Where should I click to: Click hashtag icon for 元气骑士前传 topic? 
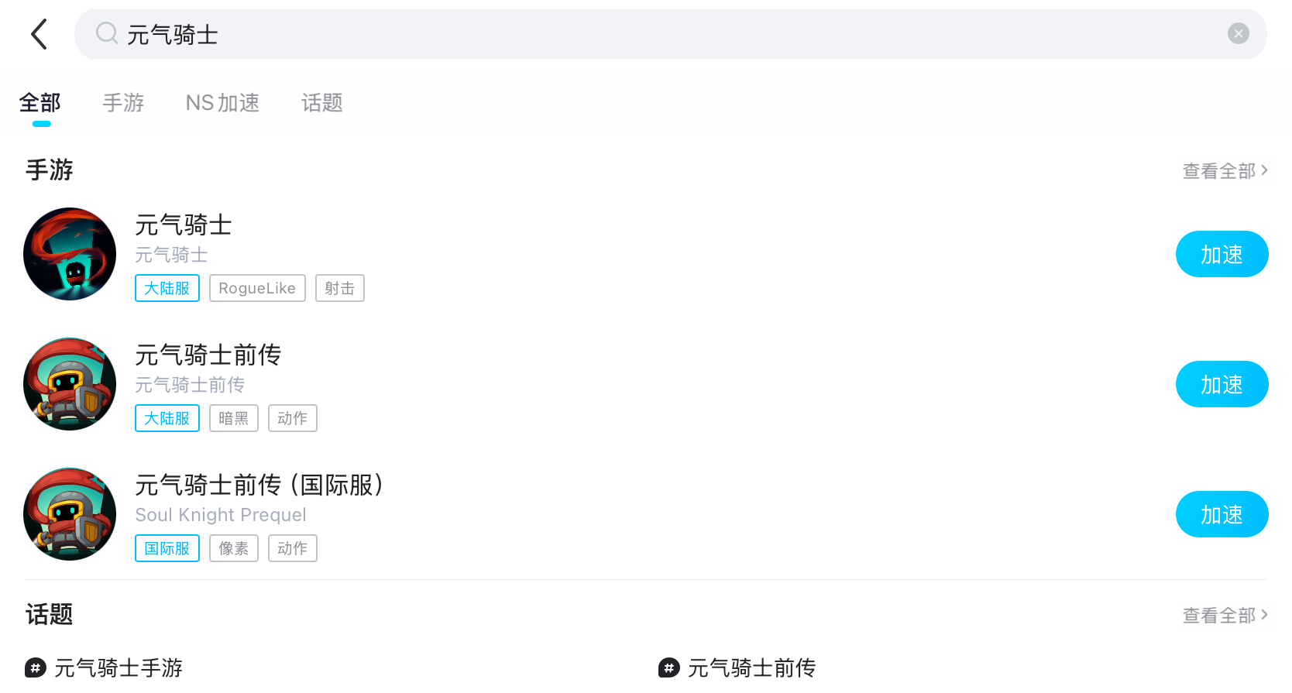(x=669, y=667)
